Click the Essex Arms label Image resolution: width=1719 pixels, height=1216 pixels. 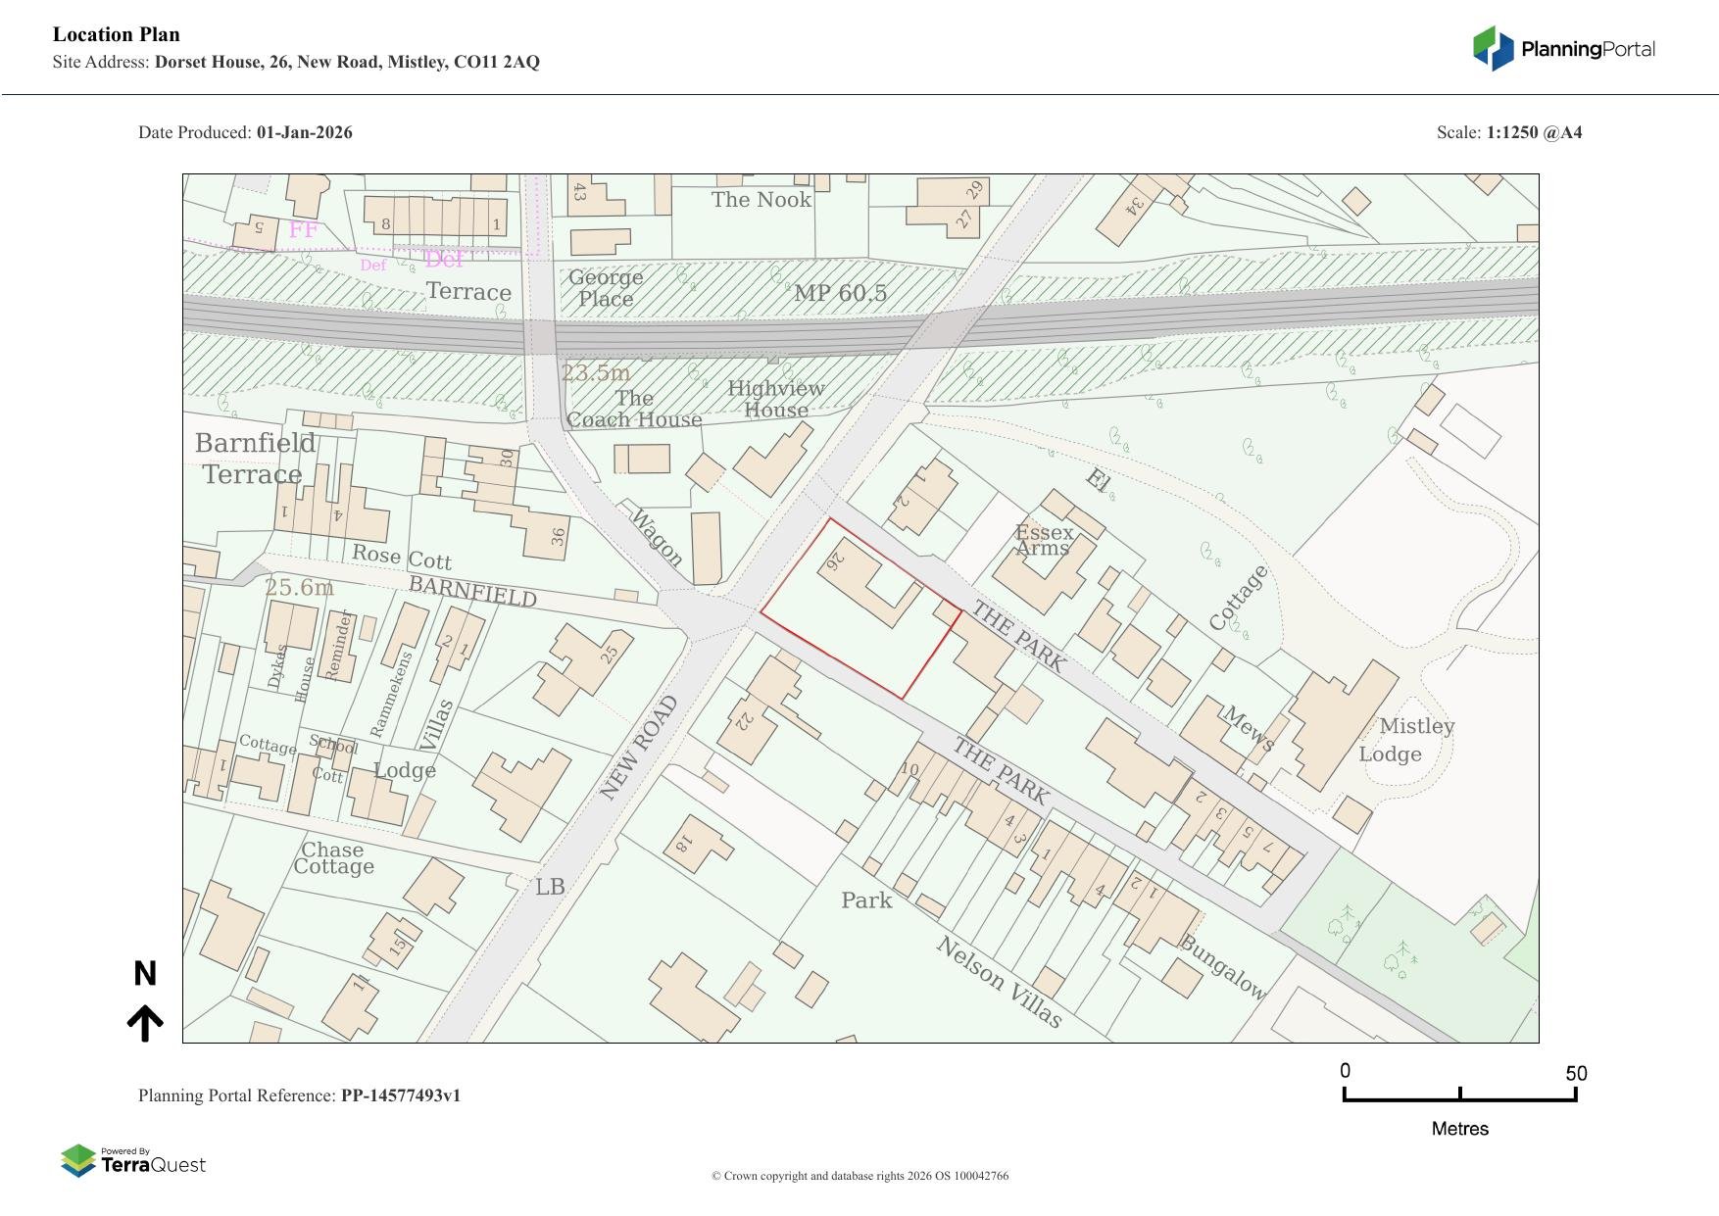click(x=1044, y=540)
